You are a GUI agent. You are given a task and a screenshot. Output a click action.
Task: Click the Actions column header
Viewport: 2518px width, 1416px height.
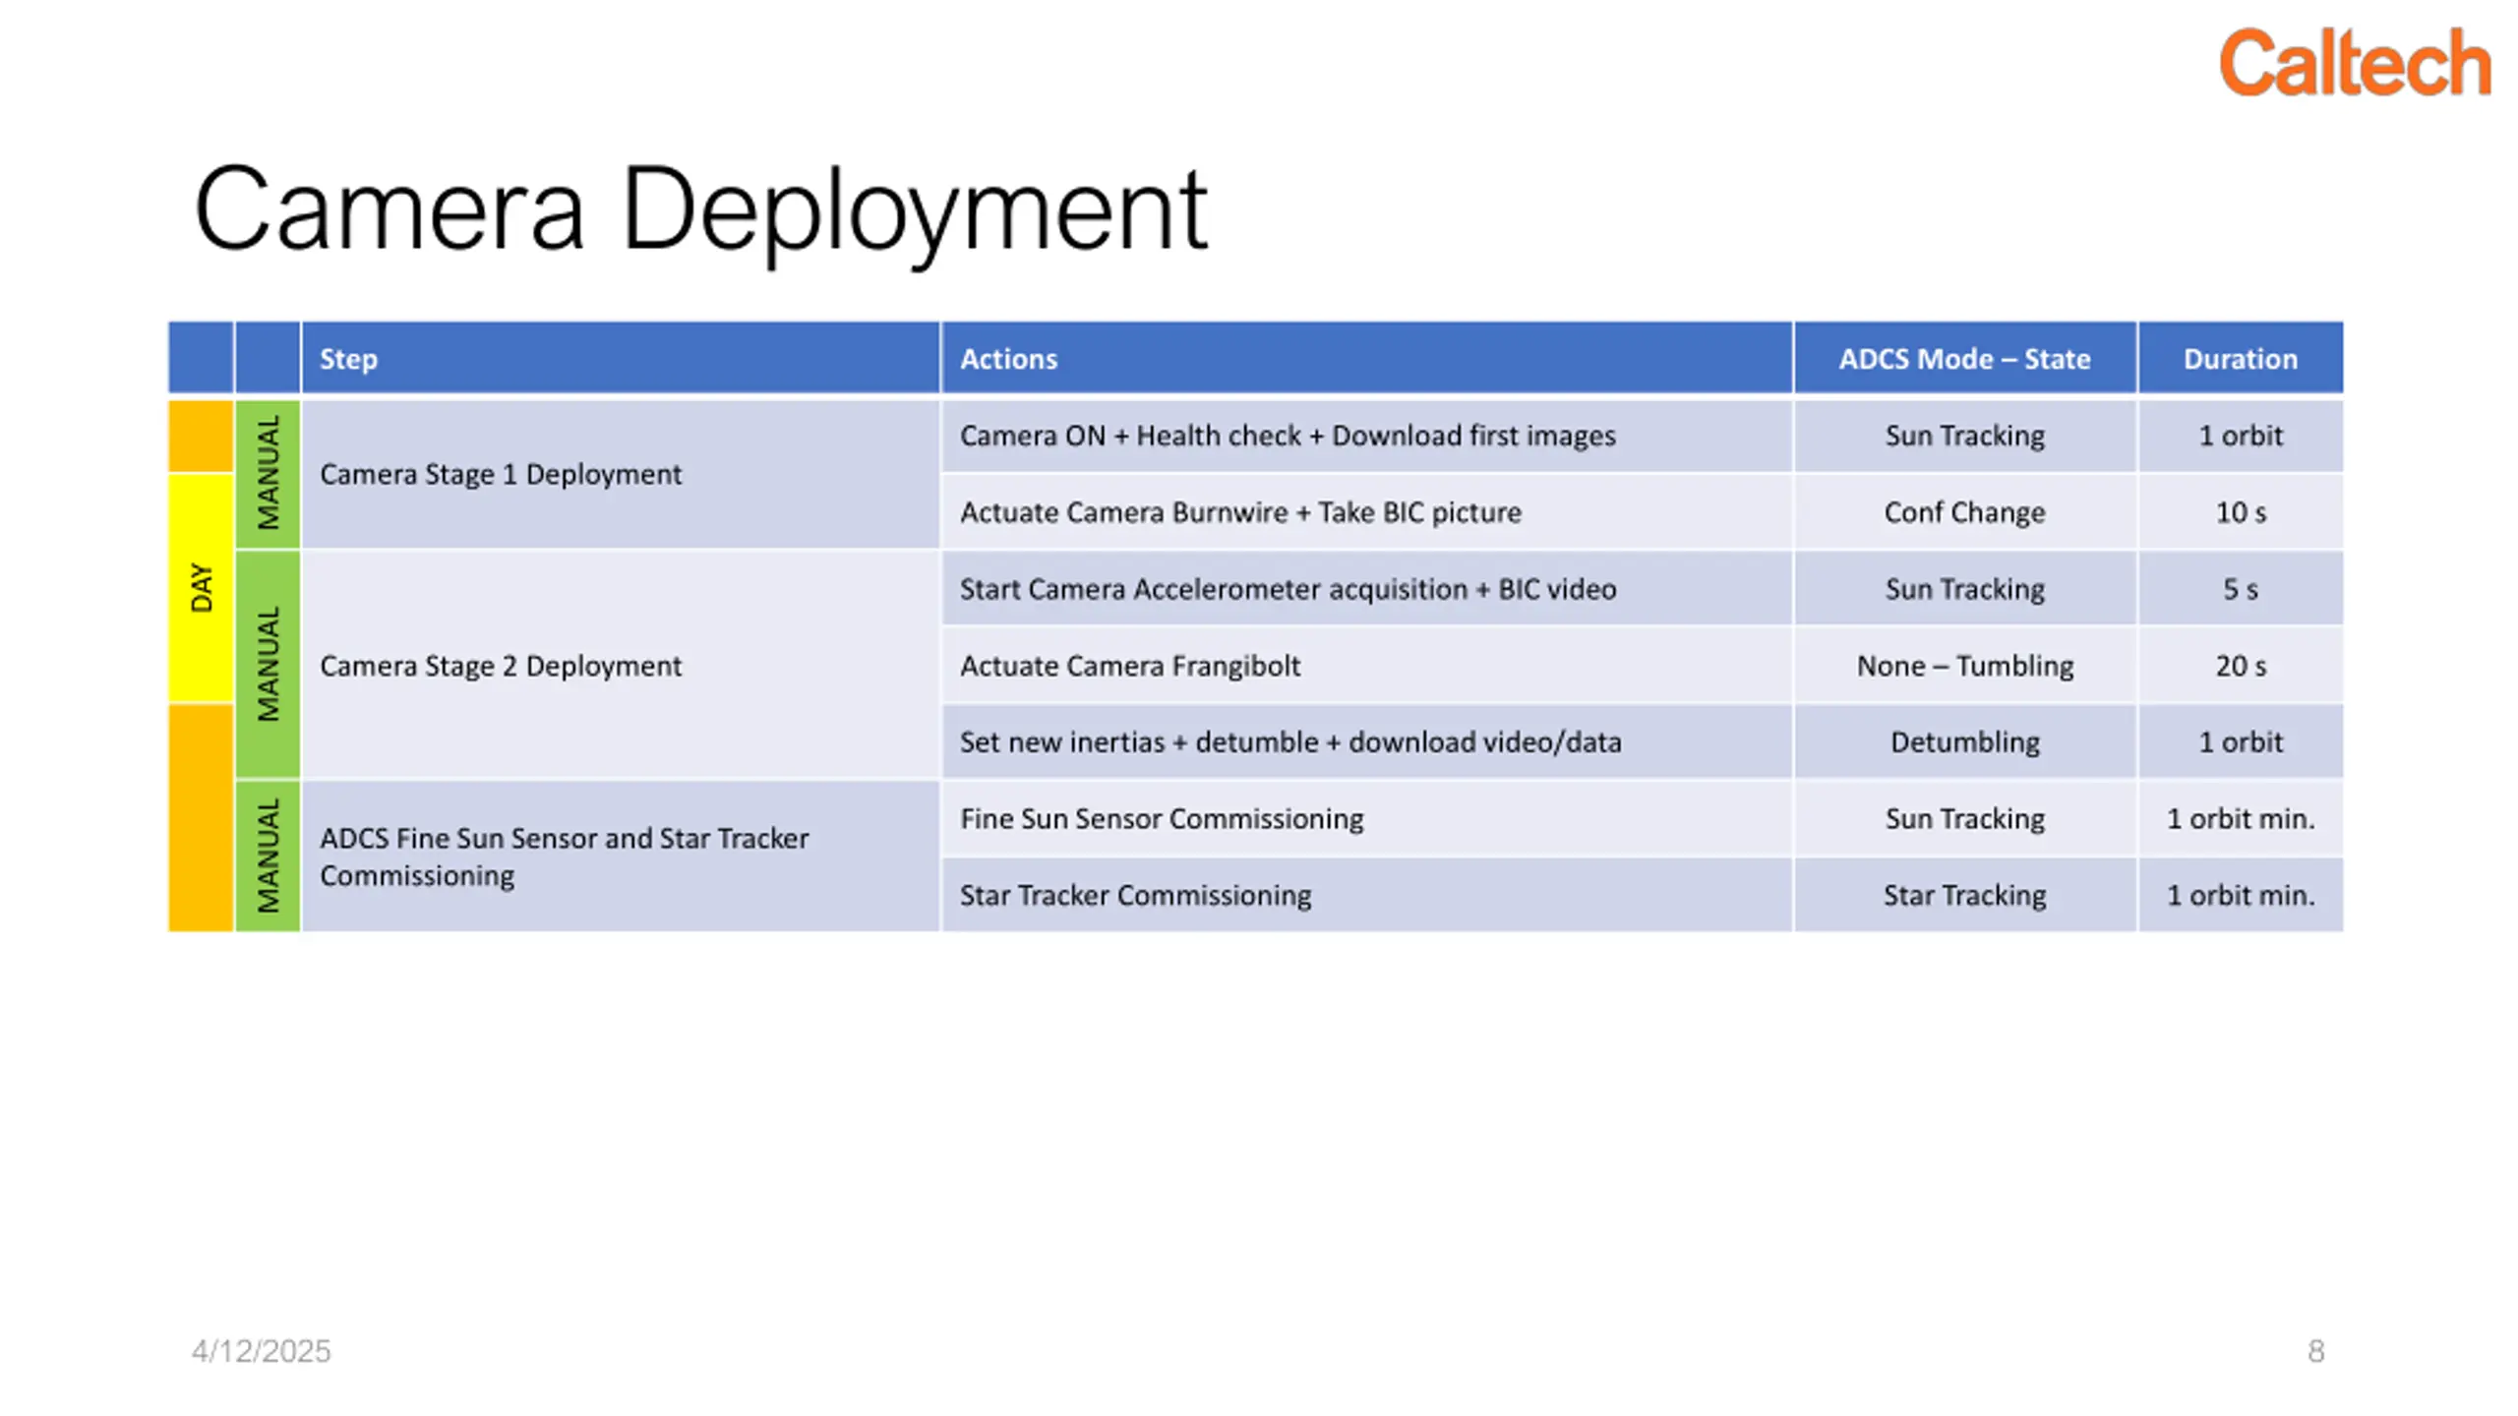click(1367, 358)
